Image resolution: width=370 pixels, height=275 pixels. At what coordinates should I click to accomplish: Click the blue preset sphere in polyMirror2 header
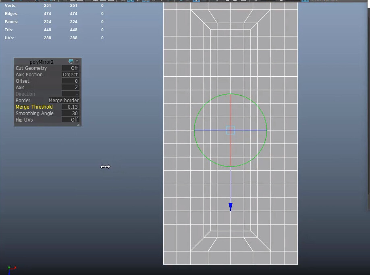tap(71, 61)
